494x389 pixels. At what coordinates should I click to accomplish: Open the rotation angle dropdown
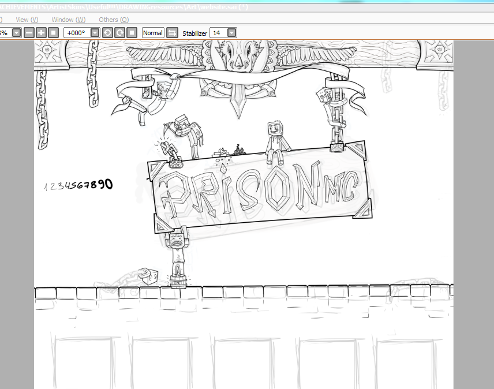[x=95, y=33]
